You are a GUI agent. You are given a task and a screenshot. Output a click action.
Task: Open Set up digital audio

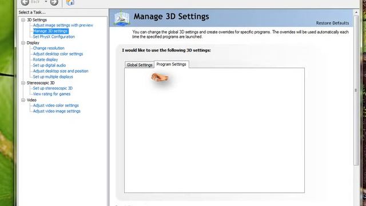tap(49, 65)
